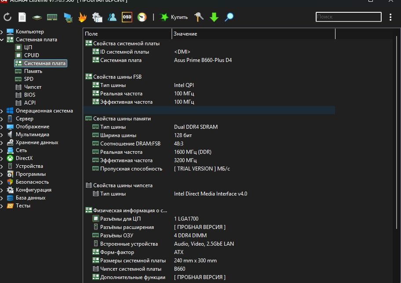Click the hammer tools toolbar icon
Screen dimensions: 401x283
(x=199, y=17)
